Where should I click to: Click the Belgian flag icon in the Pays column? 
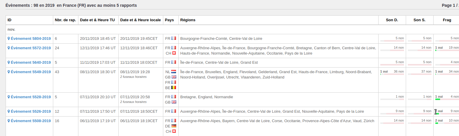174,88
